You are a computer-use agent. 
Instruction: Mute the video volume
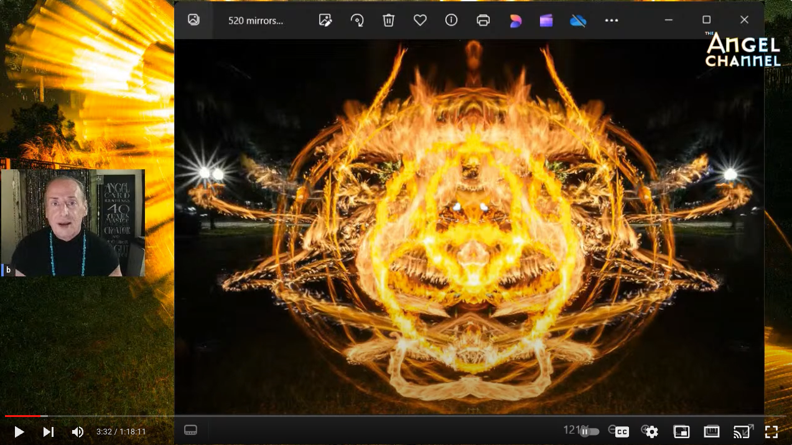pos(77,432)
